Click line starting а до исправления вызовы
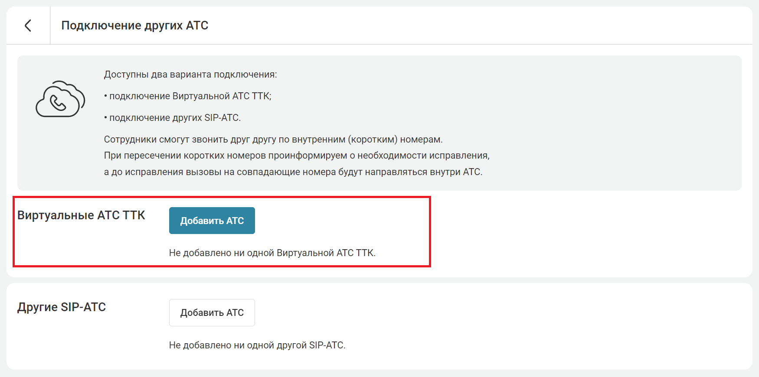759x377 pixels. point(293,172)
